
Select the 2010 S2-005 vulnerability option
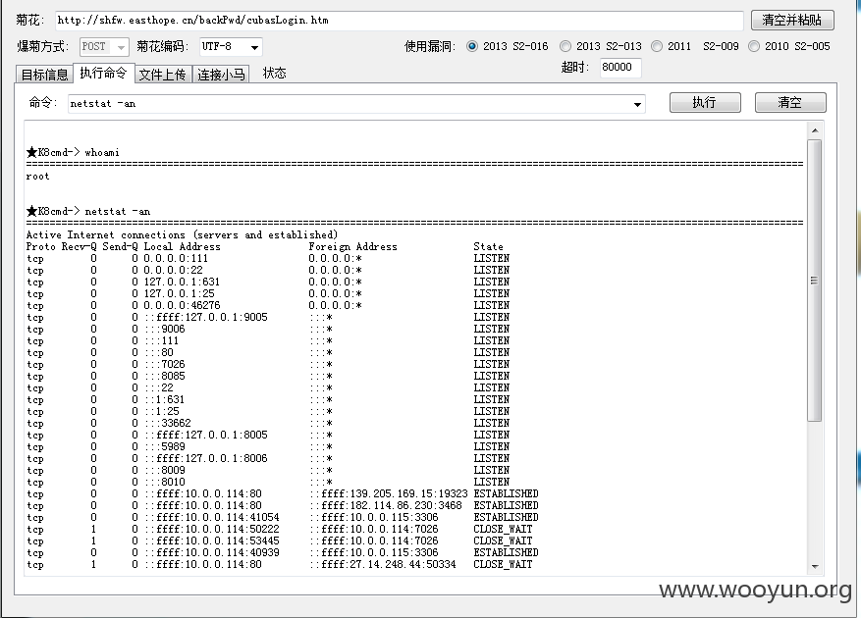pos(789,47)
